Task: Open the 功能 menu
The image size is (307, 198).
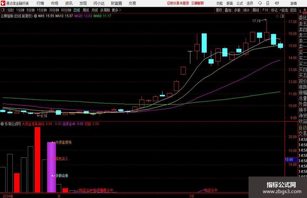Action: tap(220, 3)
